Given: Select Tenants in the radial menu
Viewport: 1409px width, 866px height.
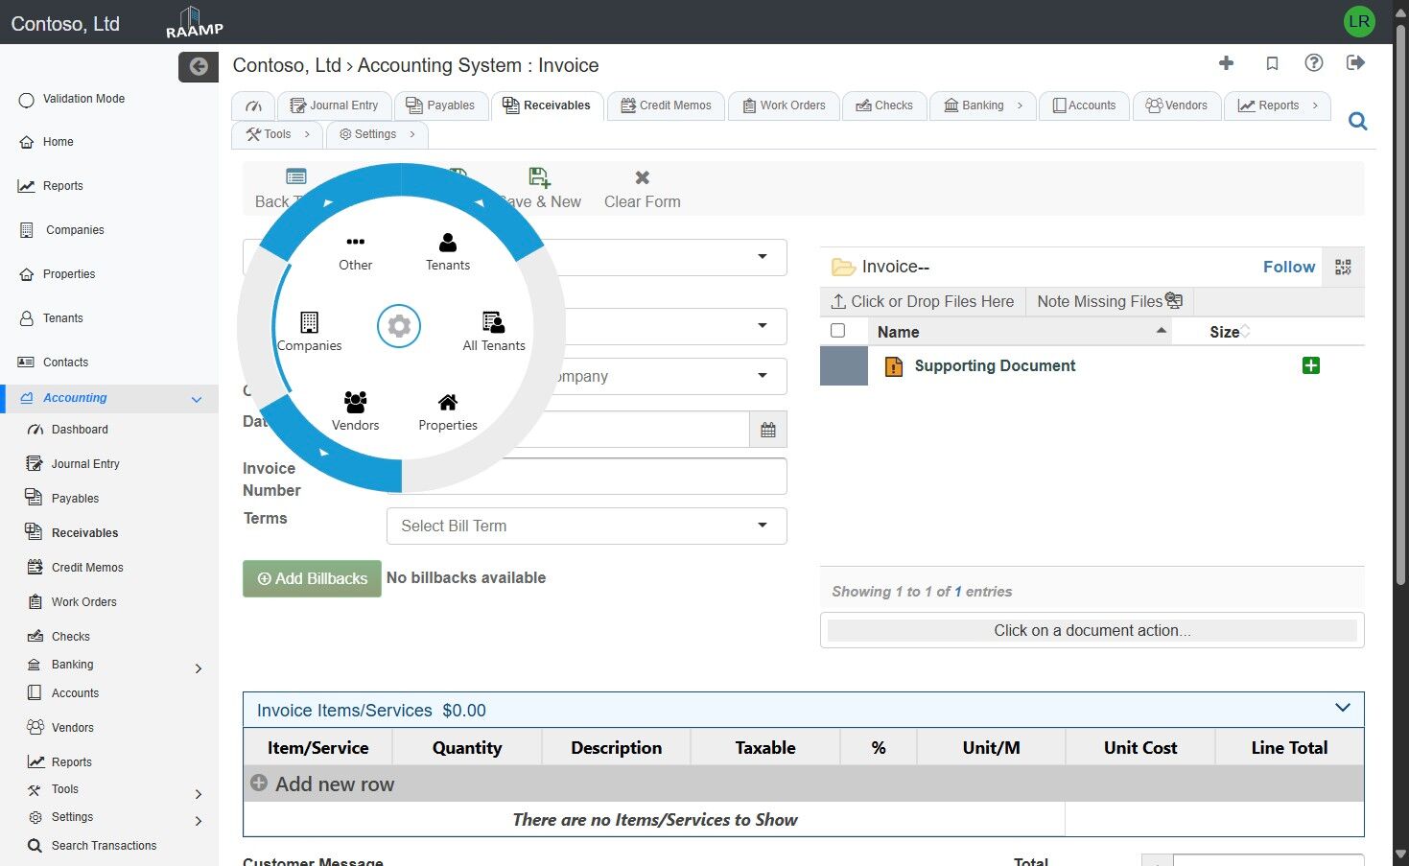Looking at the screenshot, I should pyautogui.click(x=448, y=252).
